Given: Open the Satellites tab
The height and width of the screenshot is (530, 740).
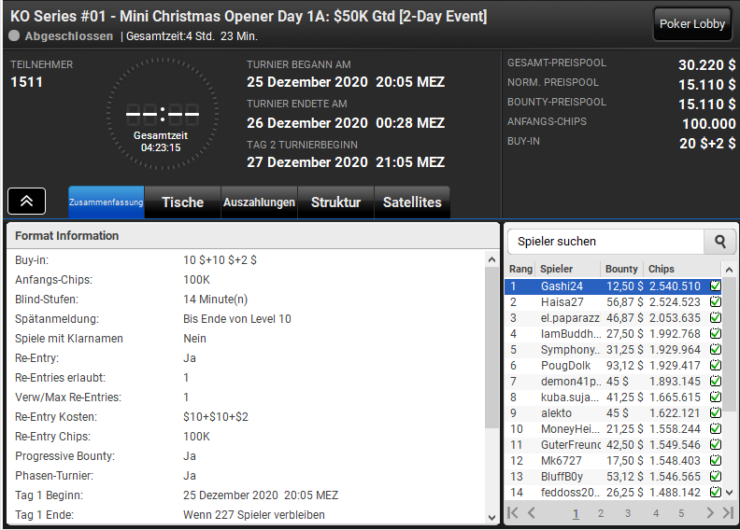Looking at the screenshot, I should (412, 202).
